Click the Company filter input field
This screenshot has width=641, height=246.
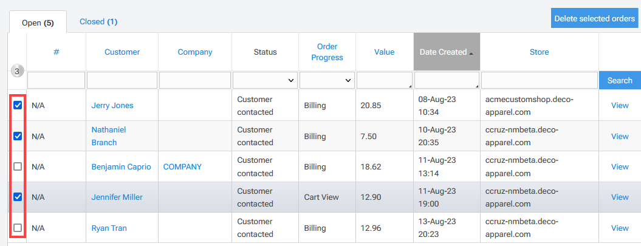click(x=195, y=81)
